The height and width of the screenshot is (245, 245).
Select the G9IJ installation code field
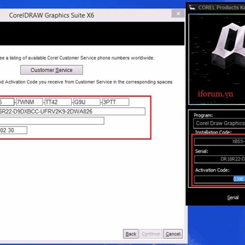click(87, 102)
